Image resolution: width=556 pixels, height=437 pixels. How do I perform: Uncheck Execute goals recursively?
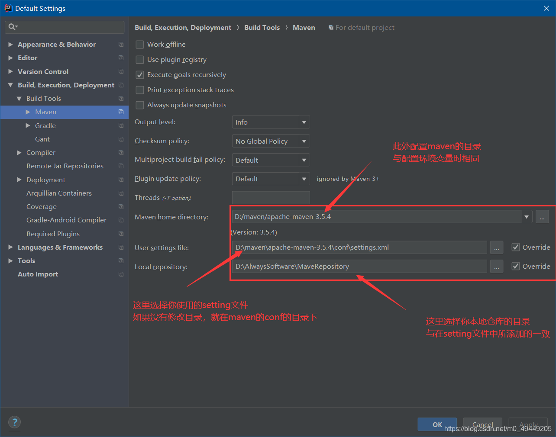pos(140,75)
